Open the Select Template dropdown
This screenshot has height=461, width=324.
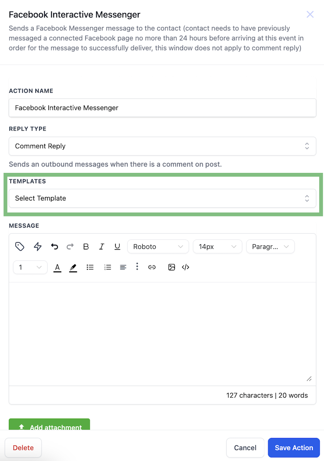click(x=163, y=198)
